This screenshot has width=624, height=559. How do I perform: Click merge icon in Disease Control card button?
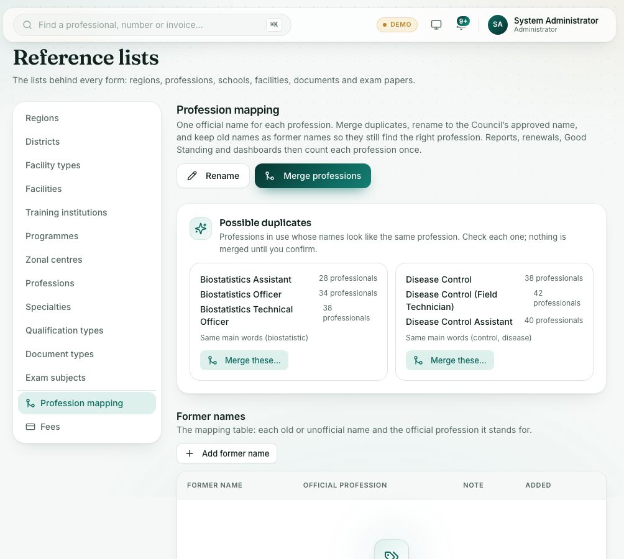click(418, 361)
